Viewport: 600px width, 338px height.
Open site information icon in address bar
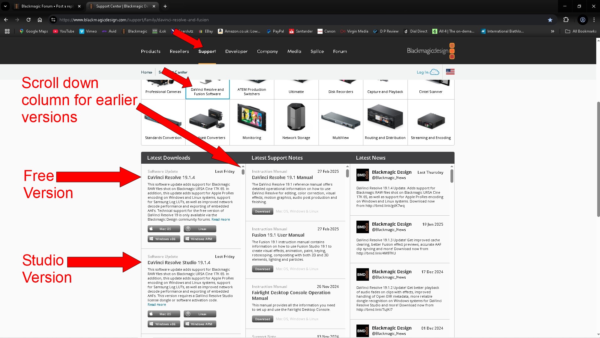(53, 20)
